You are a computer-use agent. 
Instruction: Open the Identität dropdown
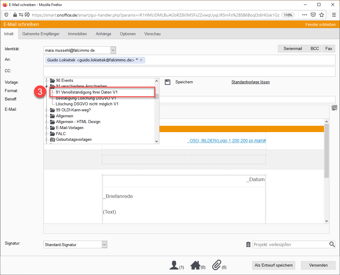(113, 50)
